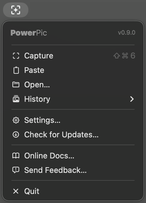Select the Capture menu item

(73, 56)
